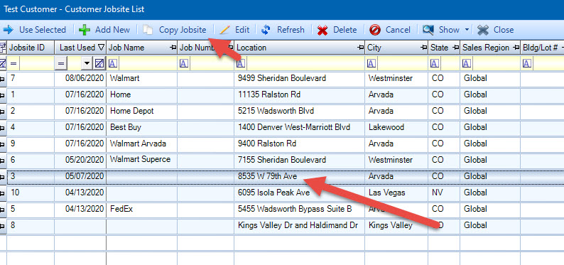The height and width of the screenshot is (265, 564).
Task: Sort by the Location column header
Action: [299, 48]
